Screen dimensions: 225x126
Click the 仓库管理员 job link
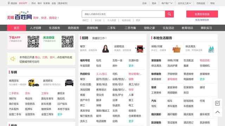[135, 116]
